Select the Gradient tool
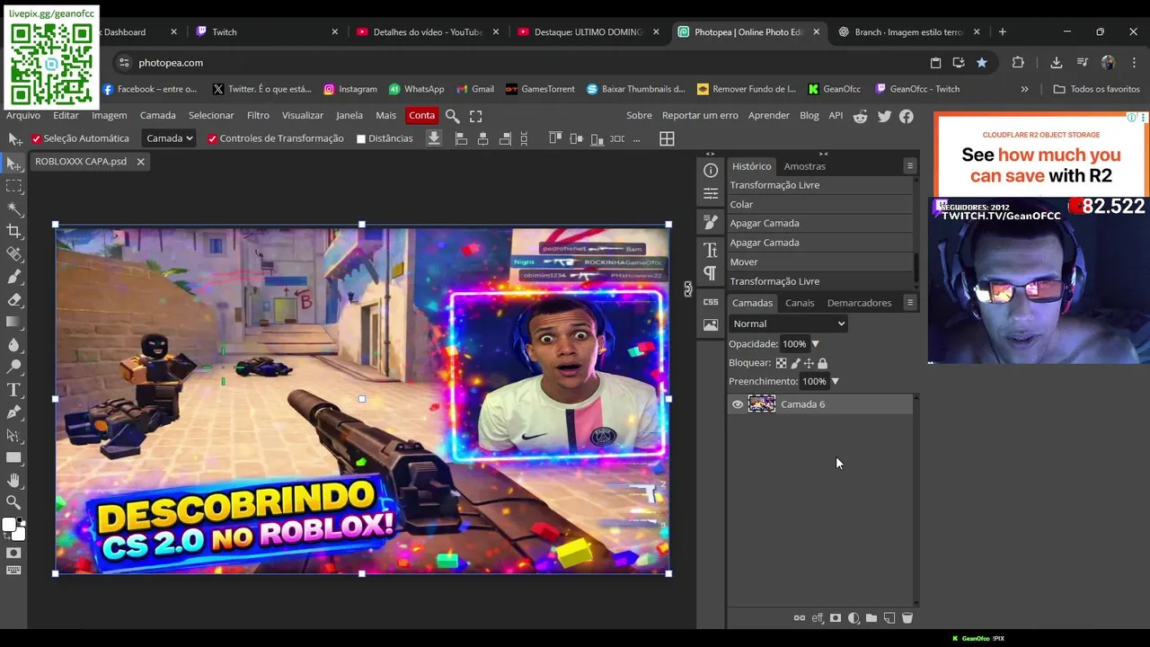Screen dimensions: 1150x647 [13, 322]
